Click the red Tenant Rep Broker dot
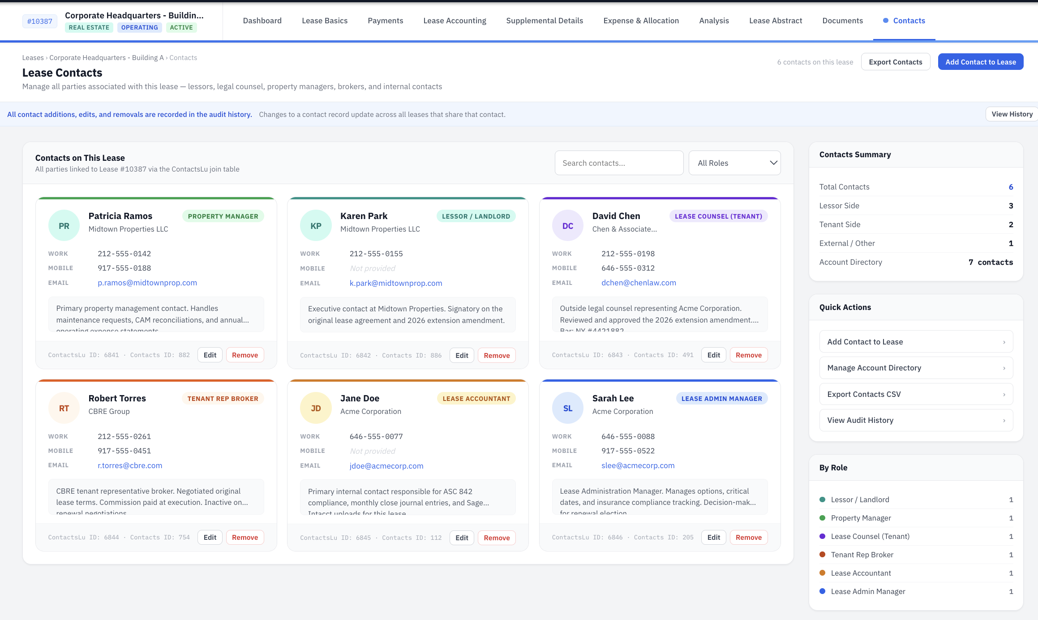 click(822, 555)
